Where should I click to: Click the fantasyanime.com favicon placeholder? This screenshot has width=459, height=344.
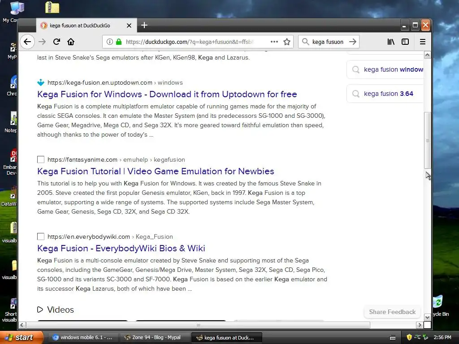(41, 159)
